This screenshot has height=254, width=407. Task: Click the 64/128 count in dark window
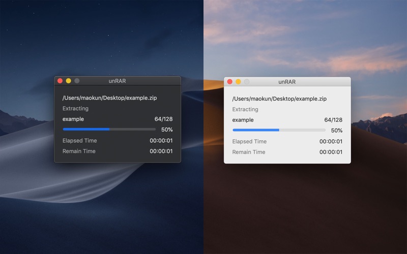click(163, 119)
